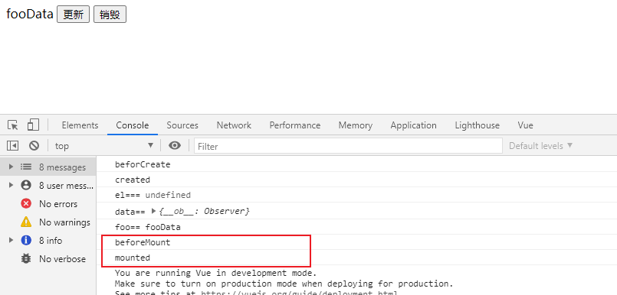Click the fooData page text
The height and width of the screenshot is (295, 617).
(30, 14)
